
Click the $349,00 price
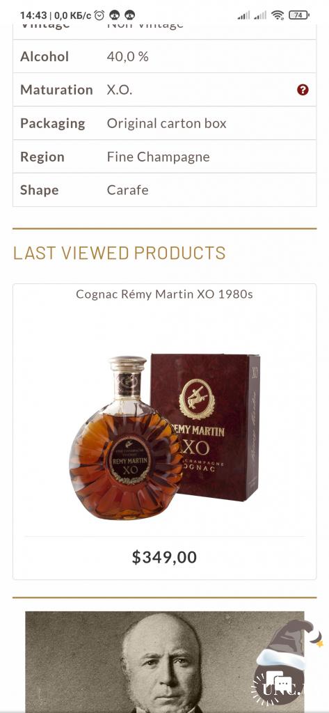point(164,557)
